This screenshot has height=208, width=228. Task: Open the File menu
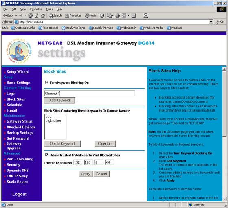tap(5, 9)
